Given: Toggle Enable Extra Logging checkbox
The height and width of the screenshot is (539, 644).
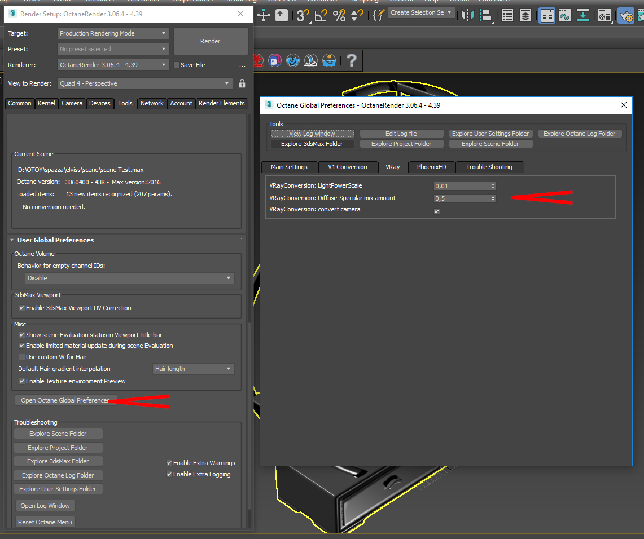Looking at the screenshot, I should coord(169,474).
